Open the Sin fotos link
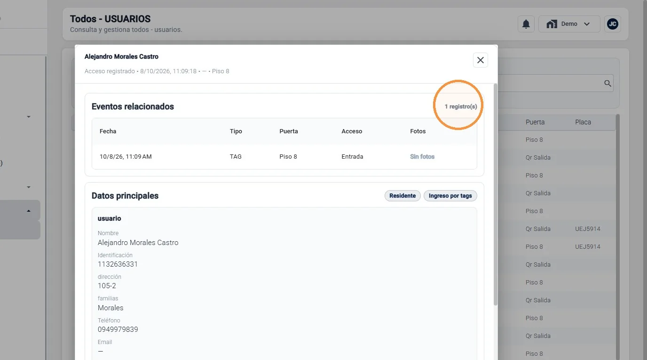 pyautogui.click(x=422, y=157)
